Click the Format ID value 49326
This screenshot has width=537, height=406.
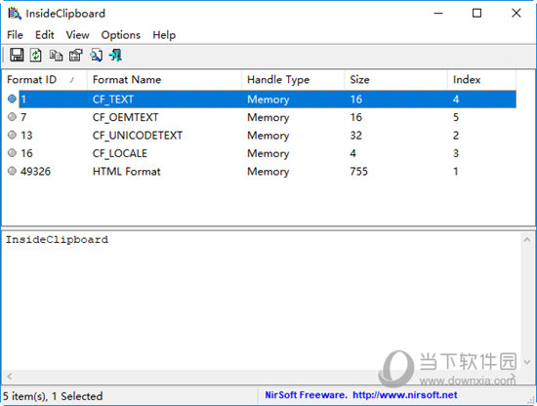point(35,171)
